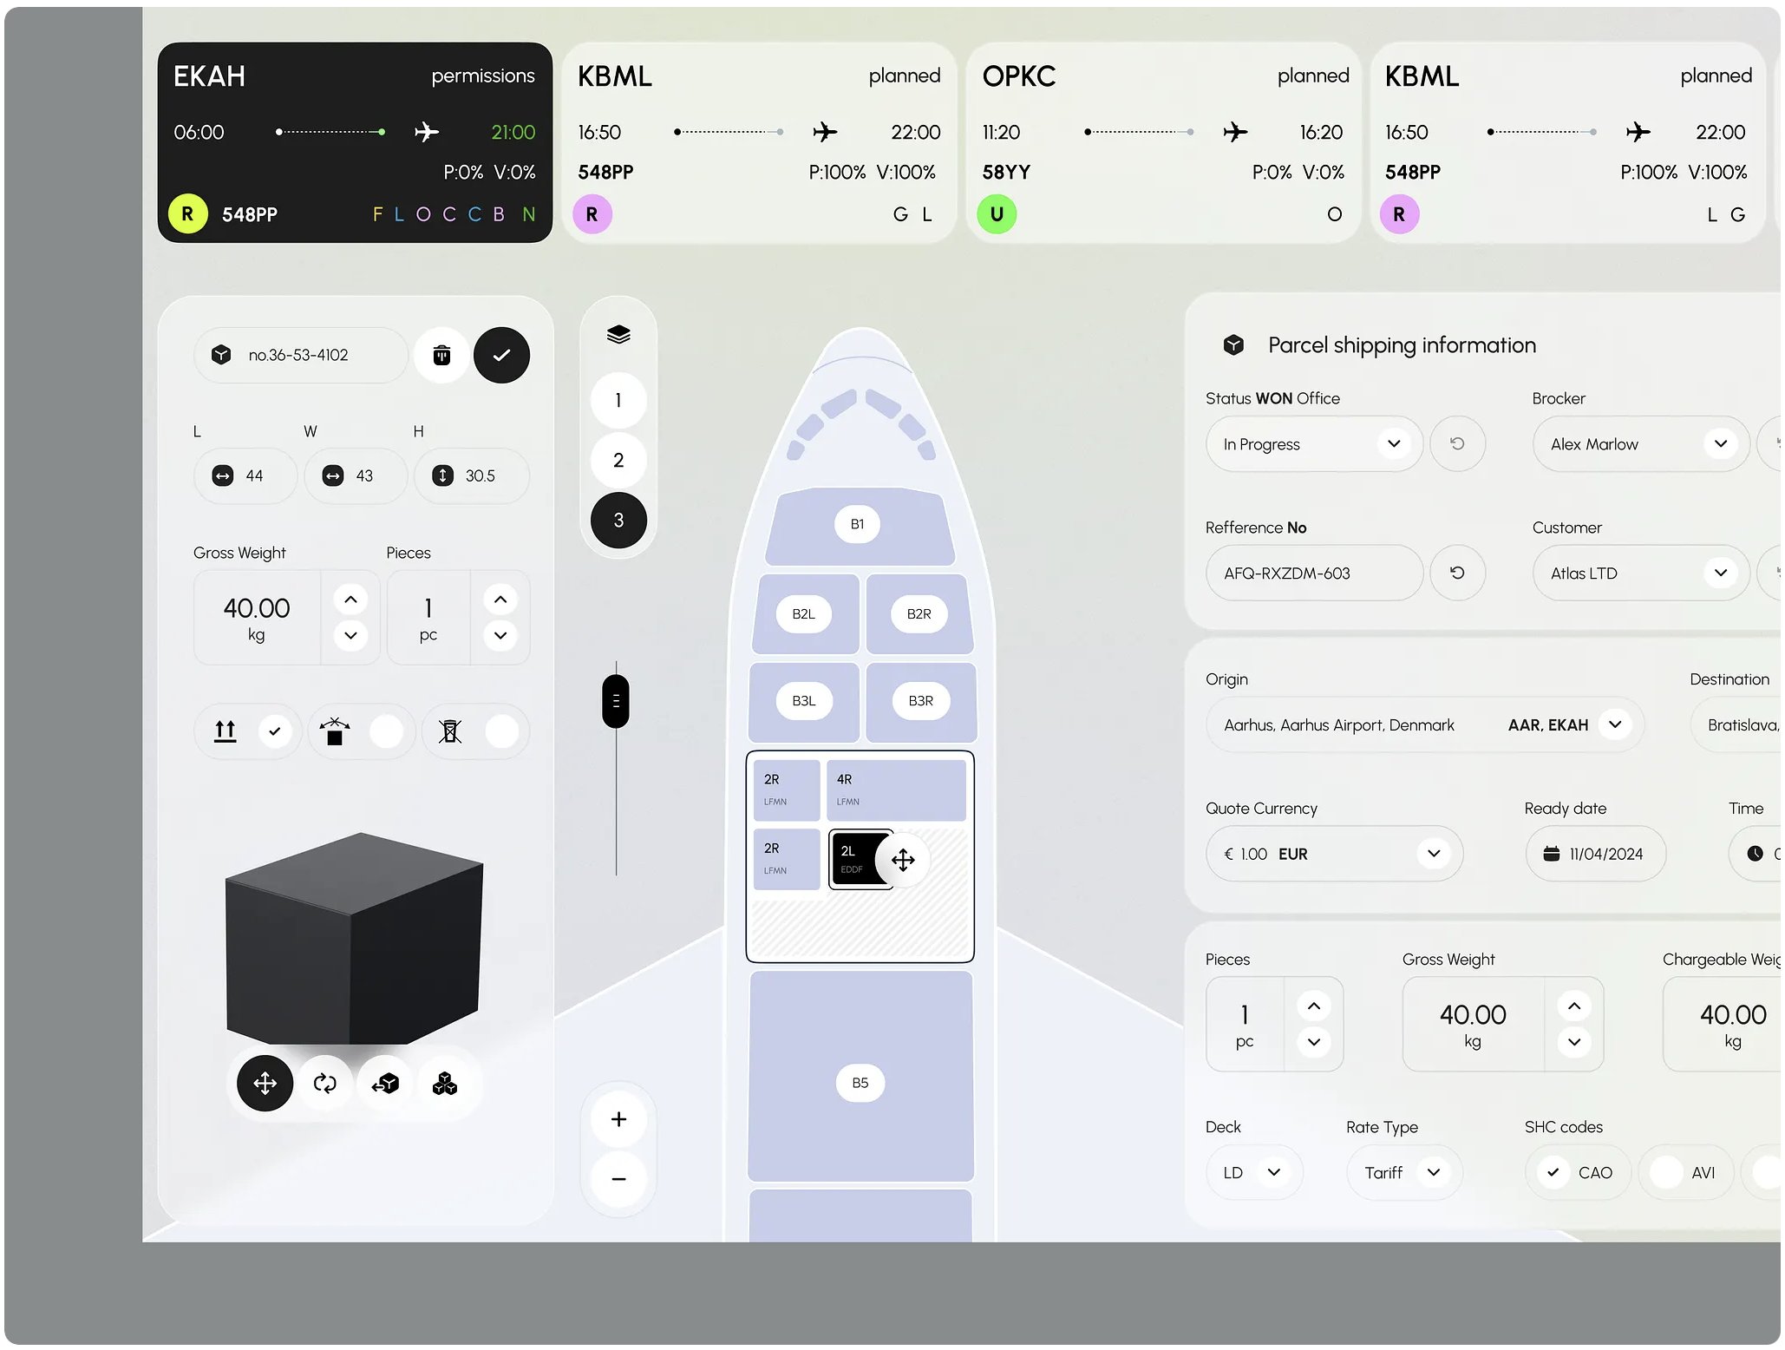Click the trash delete parcel icon
Screen dimensions: 1785x1350
441,355
